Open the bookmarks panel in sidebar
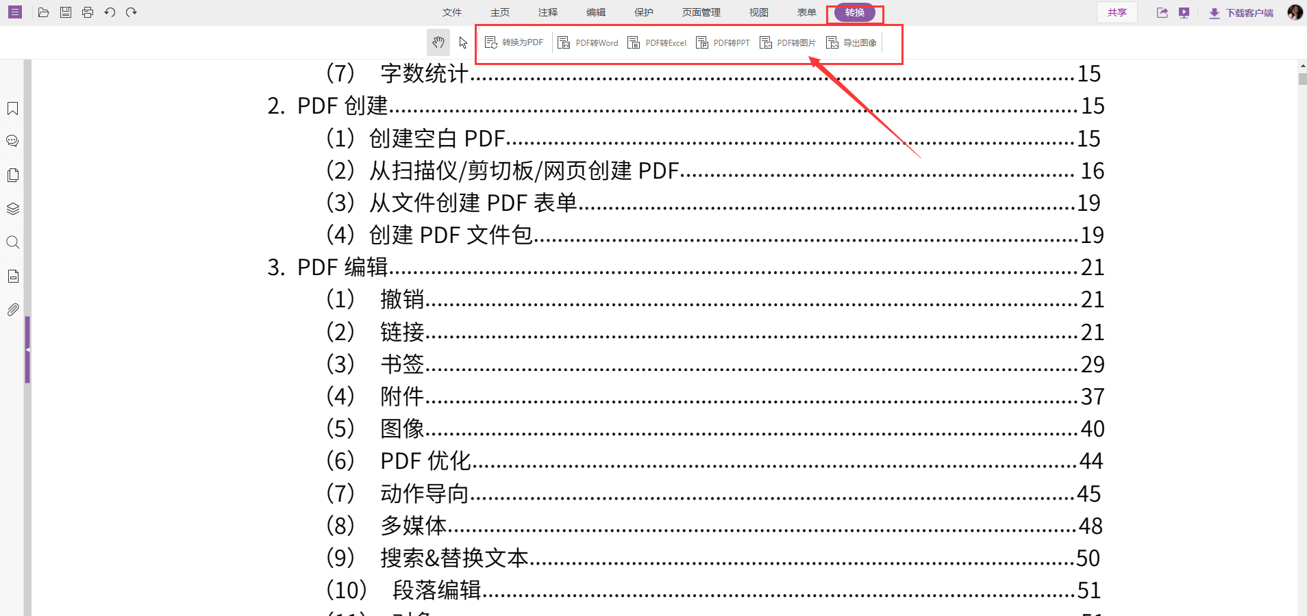The height and width of the screenshot is (616, 1307). point(12,108)
